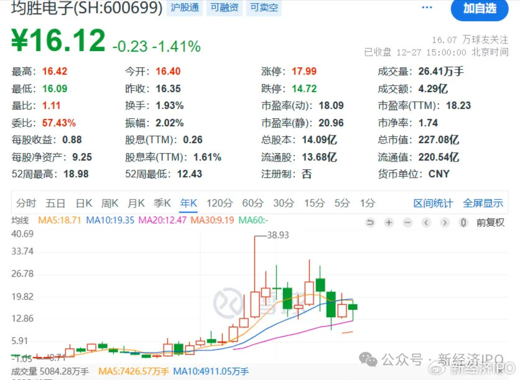The image size is (520, 380).
Task: Click the 今开 value 16.40
Action: (x=168, y=72)
